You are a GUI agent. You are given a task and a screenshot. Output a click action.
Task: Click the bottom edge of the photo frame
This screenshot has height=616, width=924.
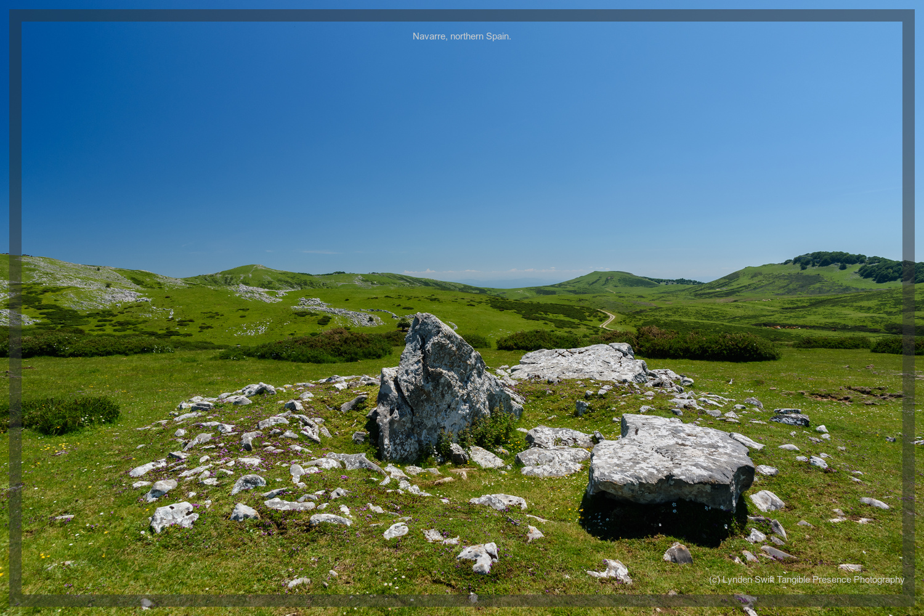[x=462, y=601]
